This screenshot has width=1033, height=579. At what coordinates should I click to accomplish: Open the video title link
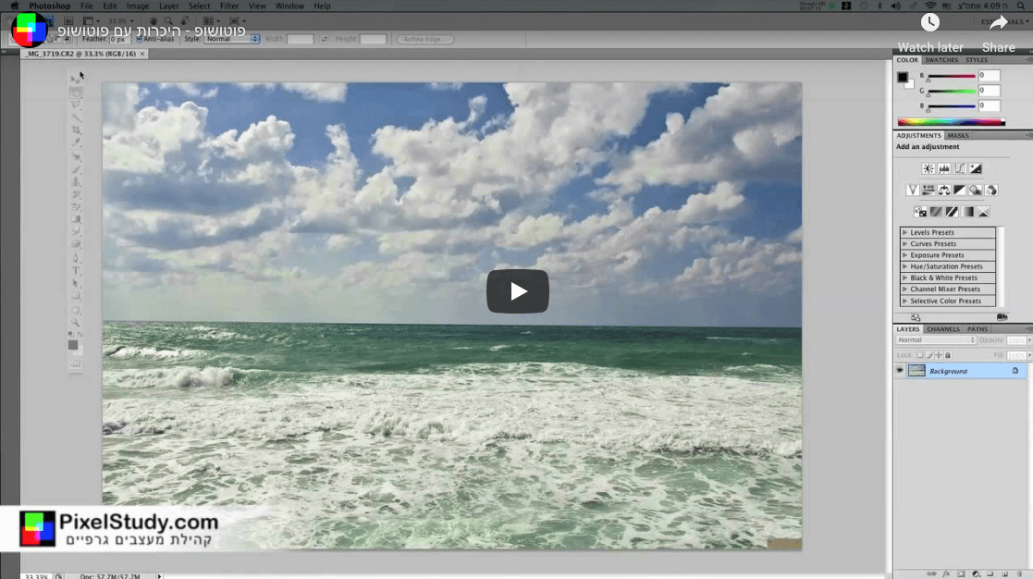(x=152, y=31)
